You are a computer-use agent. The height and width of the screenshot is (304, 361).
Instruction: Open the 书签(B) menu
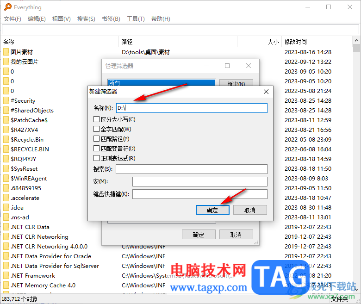pos(111,19)
